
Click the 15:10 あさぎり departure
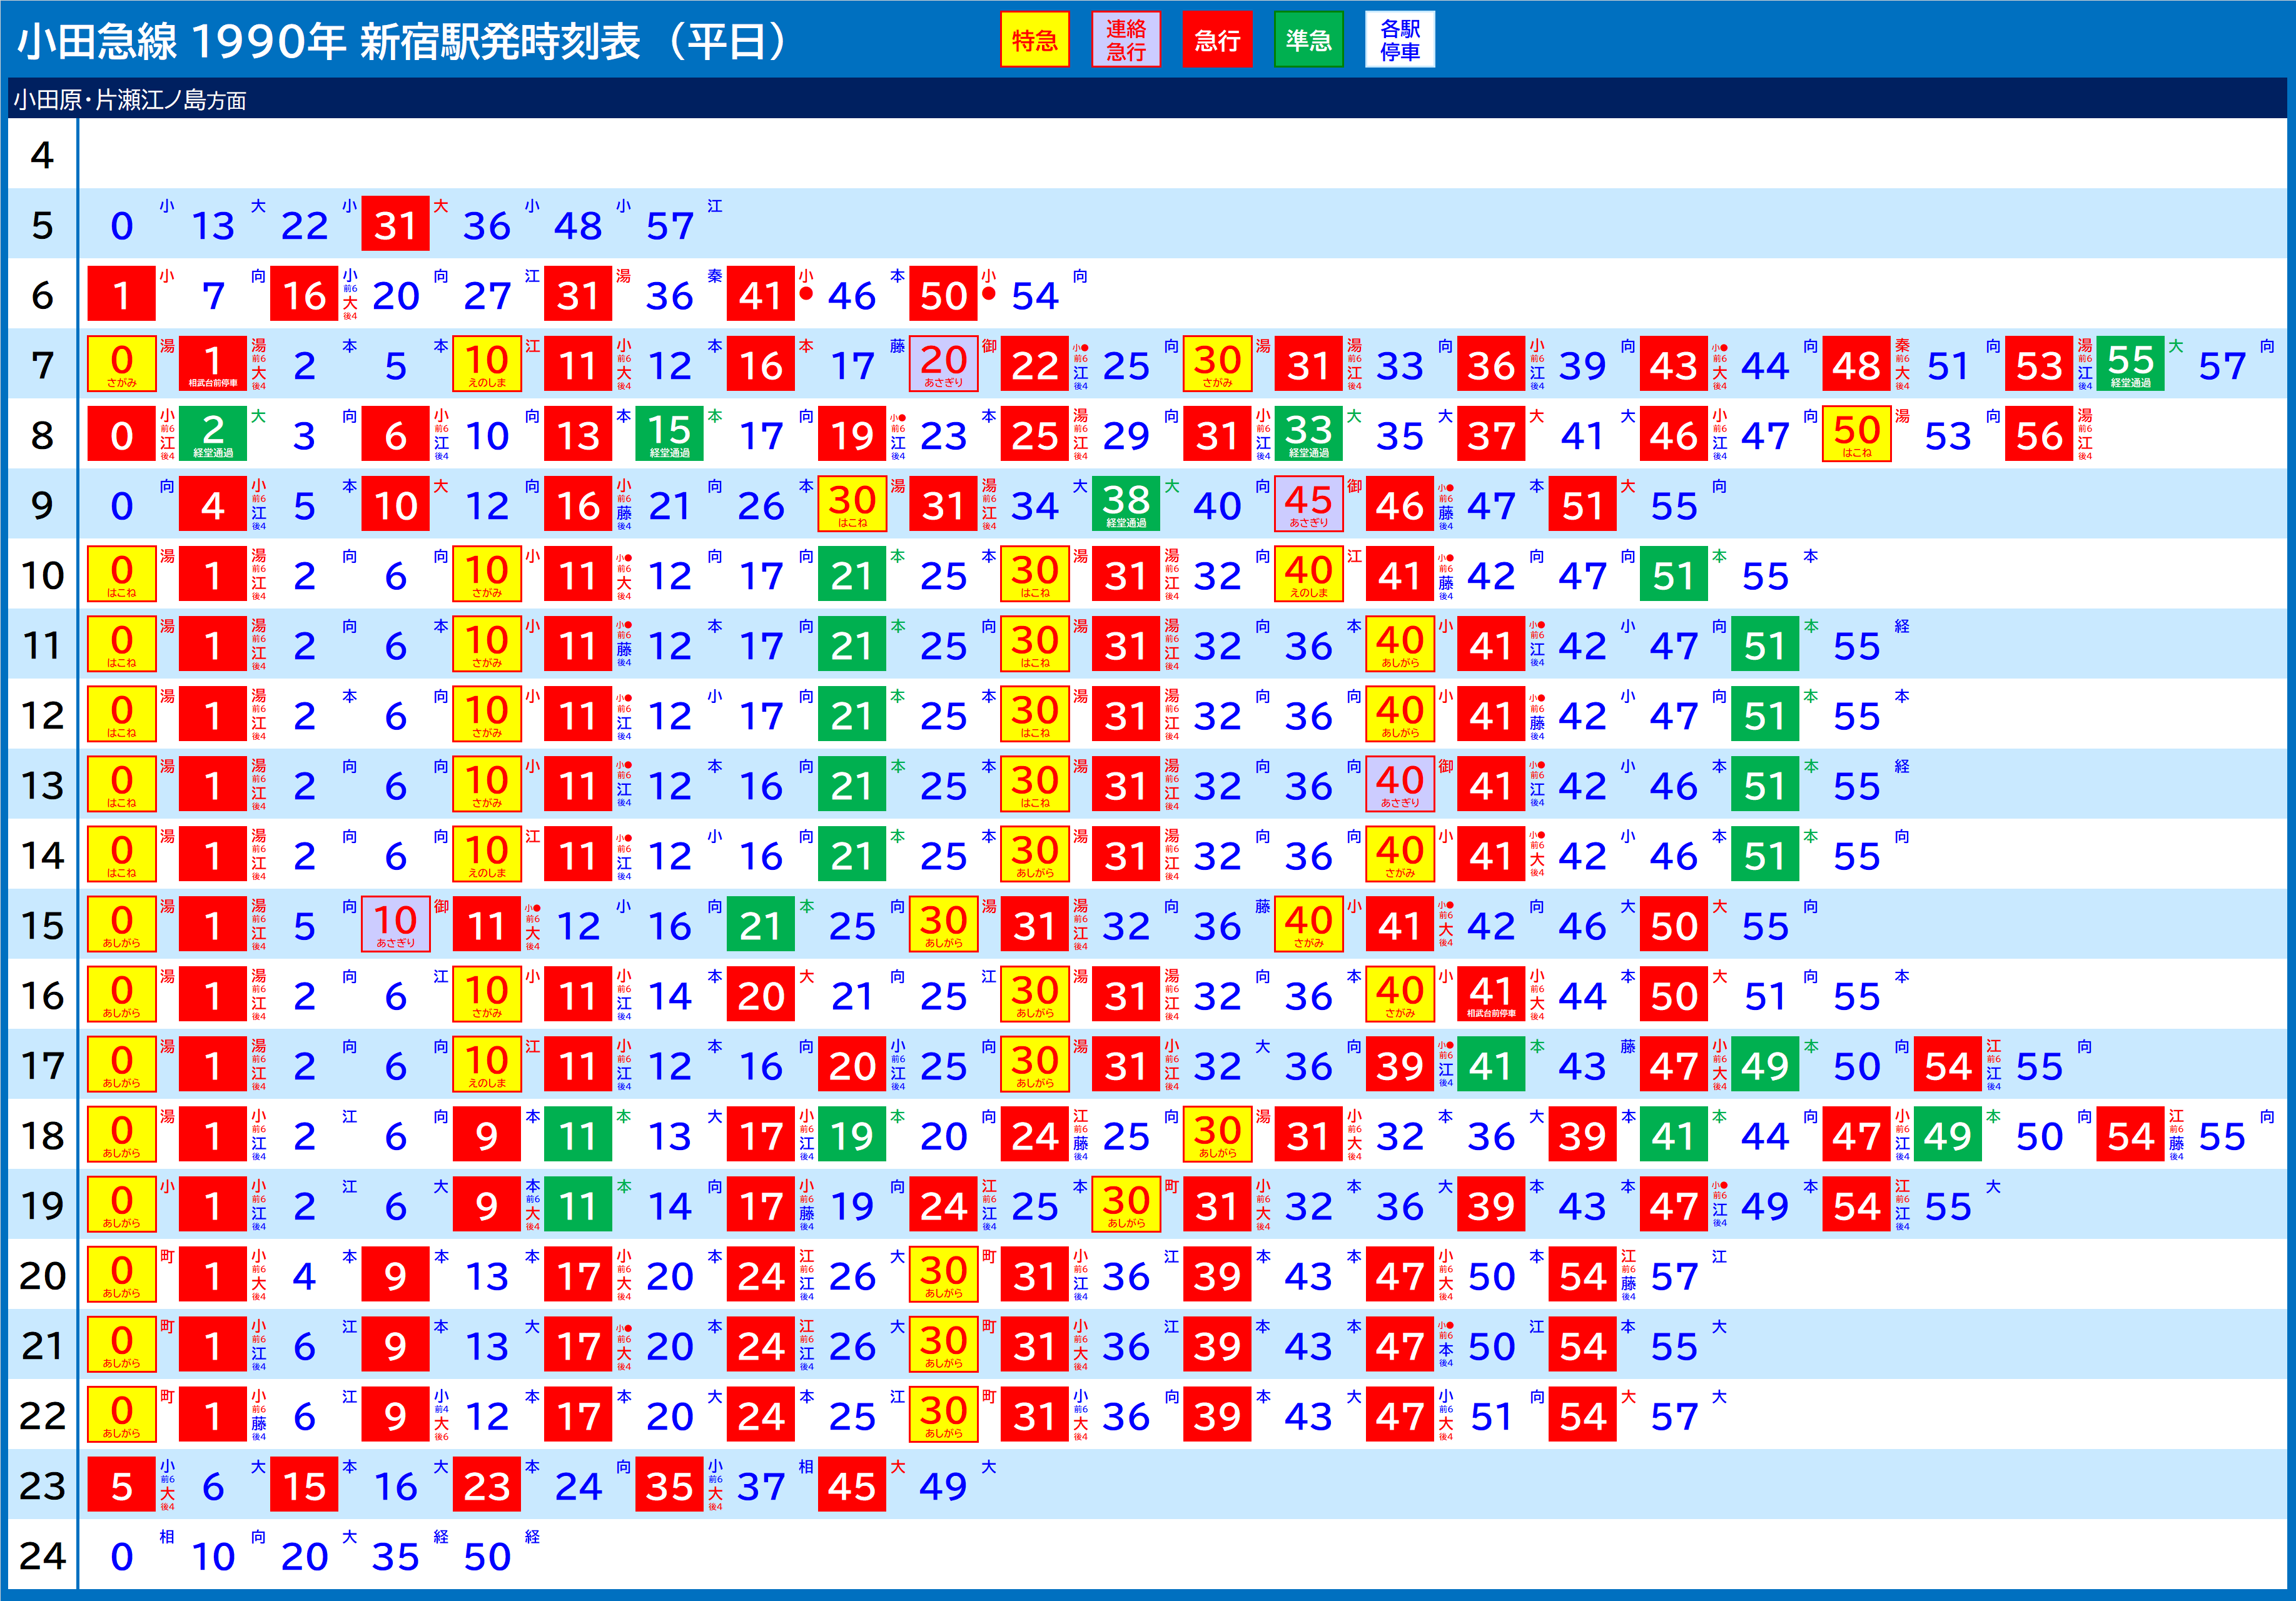click(395, 924)
